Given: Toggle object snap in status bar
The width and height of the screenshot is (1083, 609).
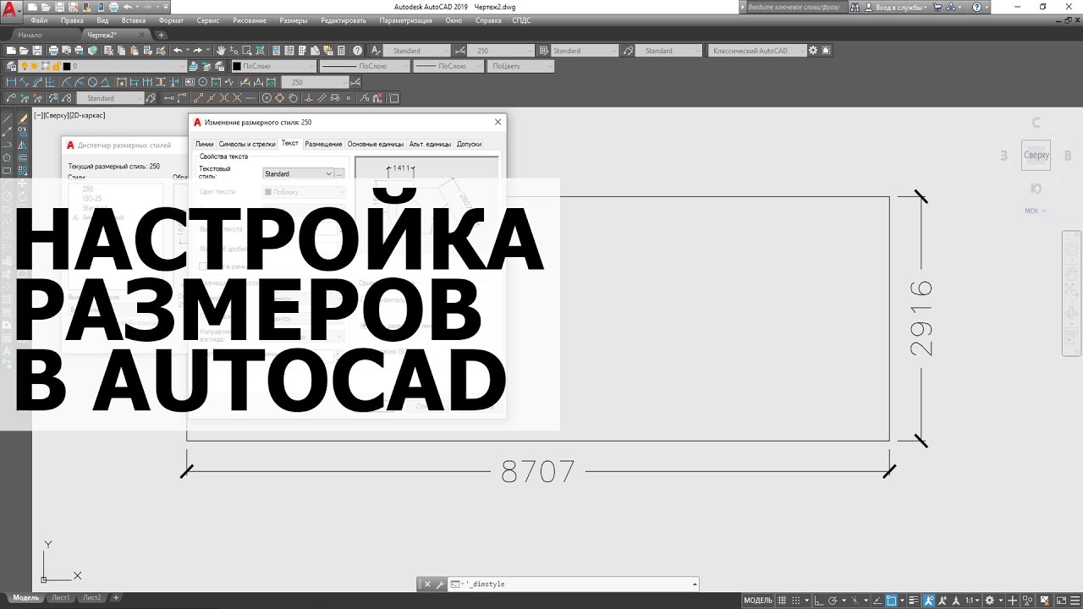Looking at the screenshot, I should [891, 600].
